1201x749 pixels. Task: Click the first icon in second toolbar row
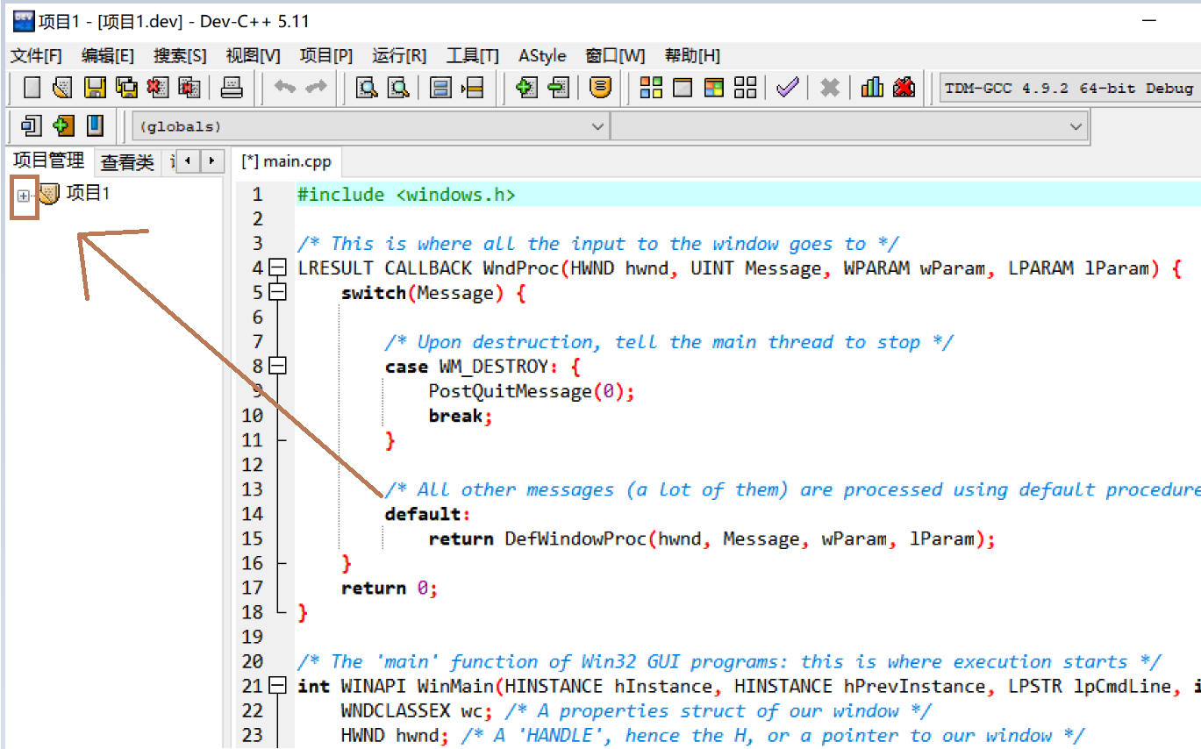pyautogui.click(x=32, y=126)
